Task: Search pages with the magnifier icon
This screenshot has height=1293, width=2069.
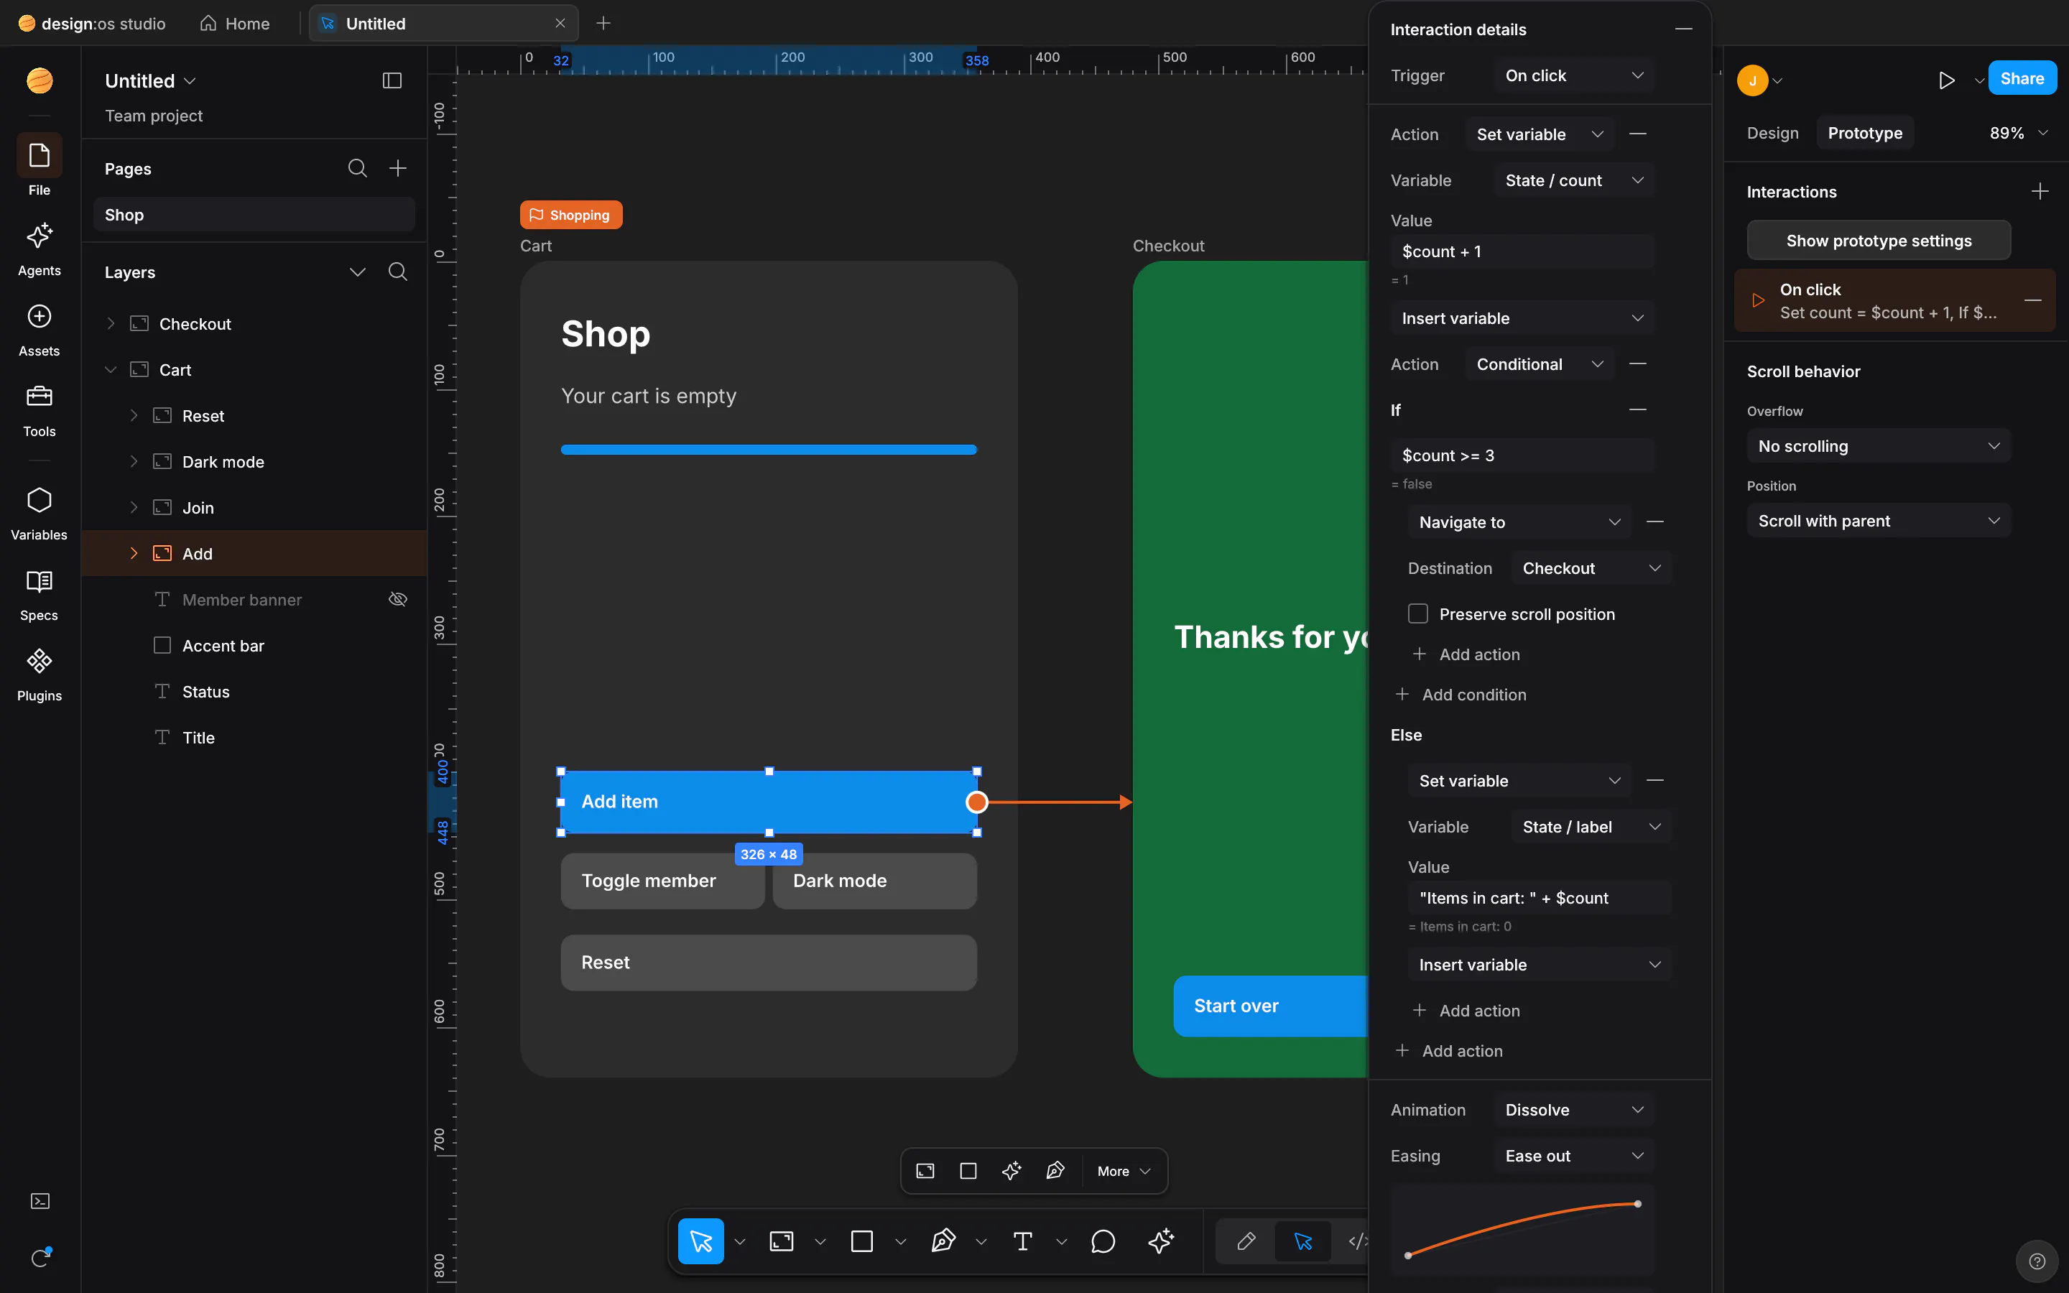Action: [x=357, y=169]
